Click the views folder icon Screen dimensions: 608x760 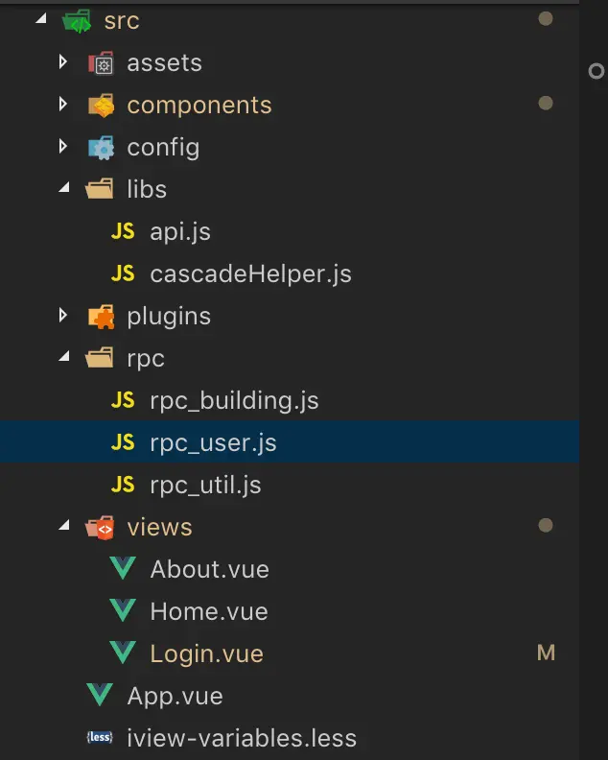tap(100, 528)
